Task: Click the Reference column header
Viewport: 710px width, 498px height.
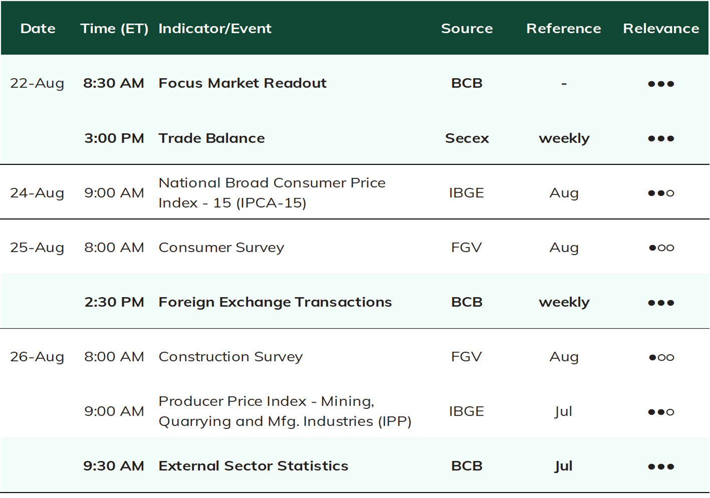Action: [564, 29]
